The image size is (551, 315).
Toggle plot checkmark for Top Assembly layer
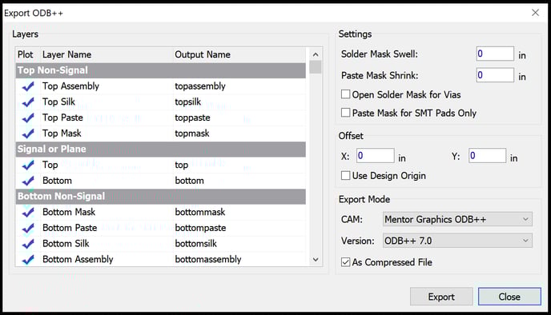point(28,86)
